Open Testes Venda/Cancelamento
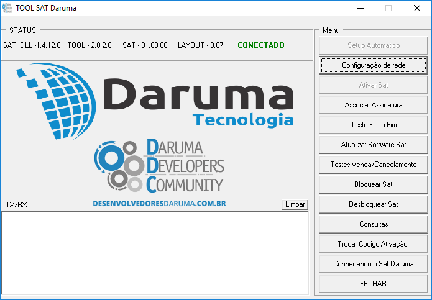Viewport: 432px width, 300px height. [x=374, y=165]
